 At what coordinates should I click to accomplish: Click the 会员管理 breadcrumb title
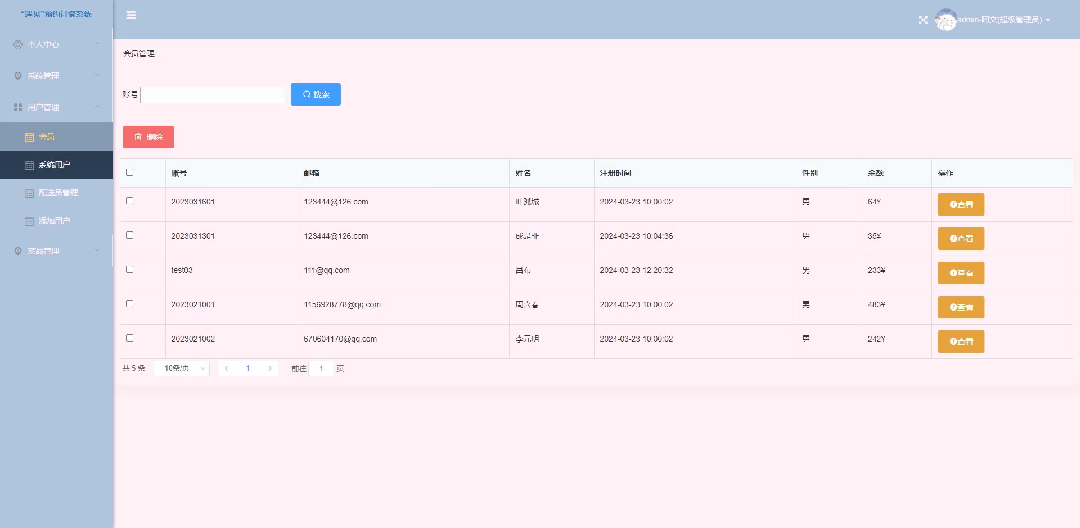[139, 53]
